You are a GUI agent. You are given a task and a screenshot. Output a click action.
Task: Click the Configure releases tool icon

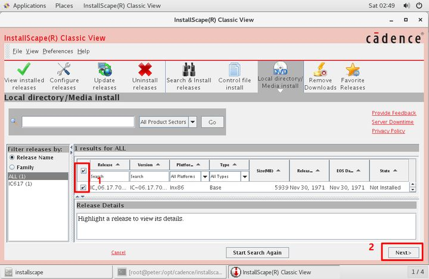64,76
